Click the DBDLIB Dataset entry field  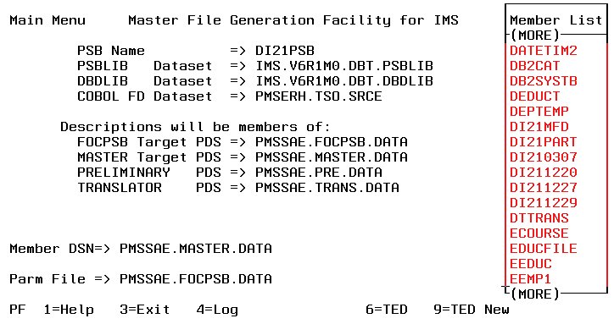(x=344, y=81)
